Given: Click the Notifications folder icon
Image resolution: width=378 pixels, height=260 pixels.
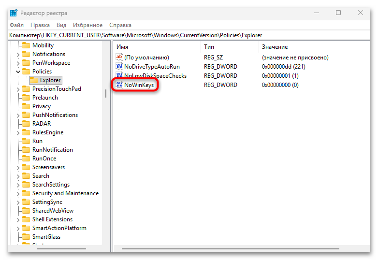Looking at the screenshot, I should (26, 54).
